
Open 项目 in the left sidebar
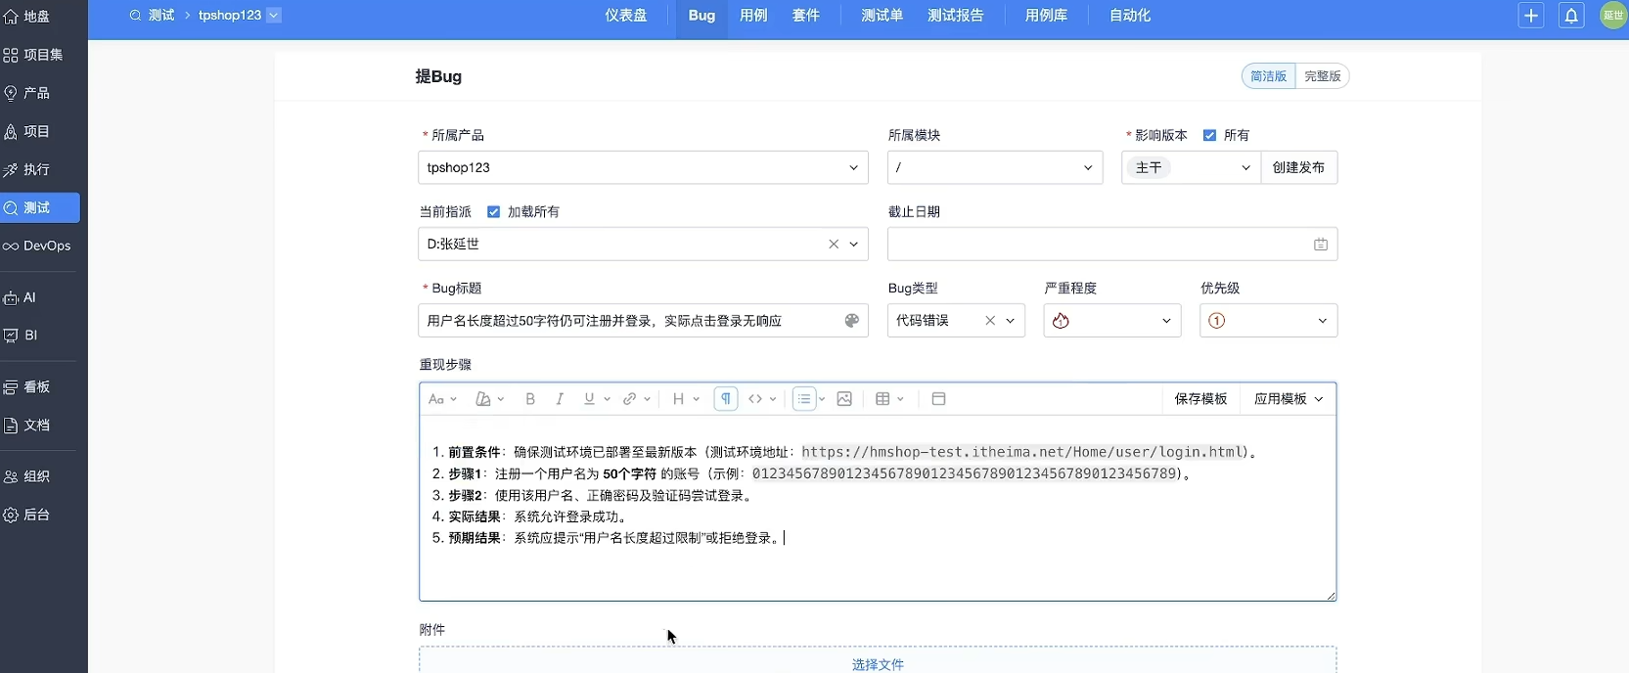click(27, 131)
